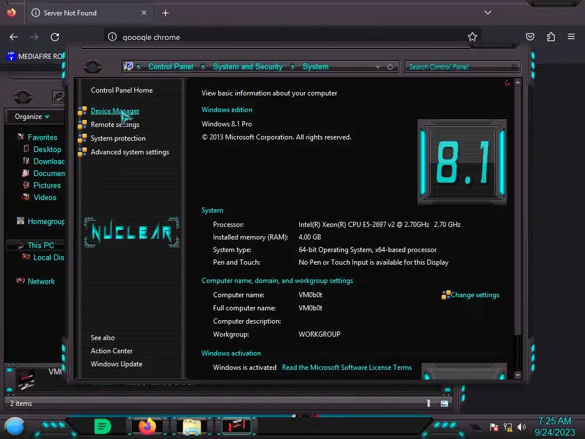Select Local Disk in Explorer navigation pane
The image size is (585, 439).
pos(49,257)
